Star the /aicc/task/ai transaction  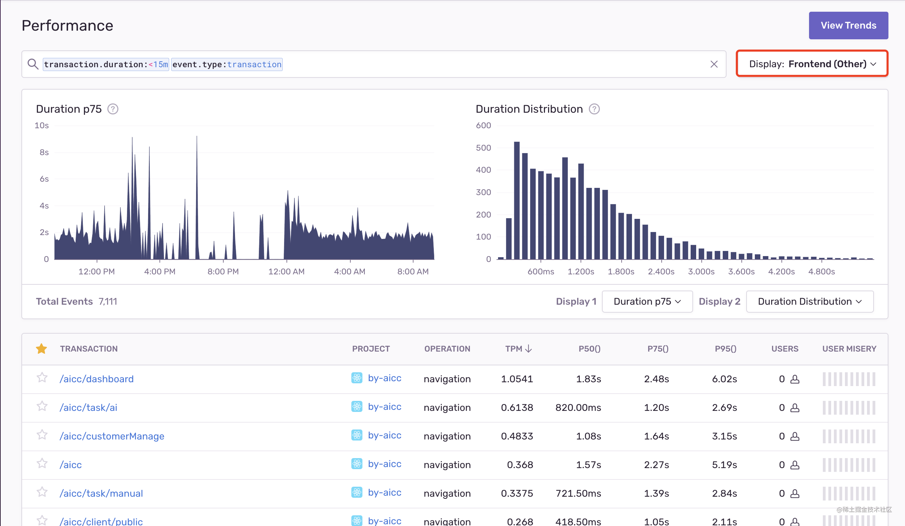coord(42,406)
